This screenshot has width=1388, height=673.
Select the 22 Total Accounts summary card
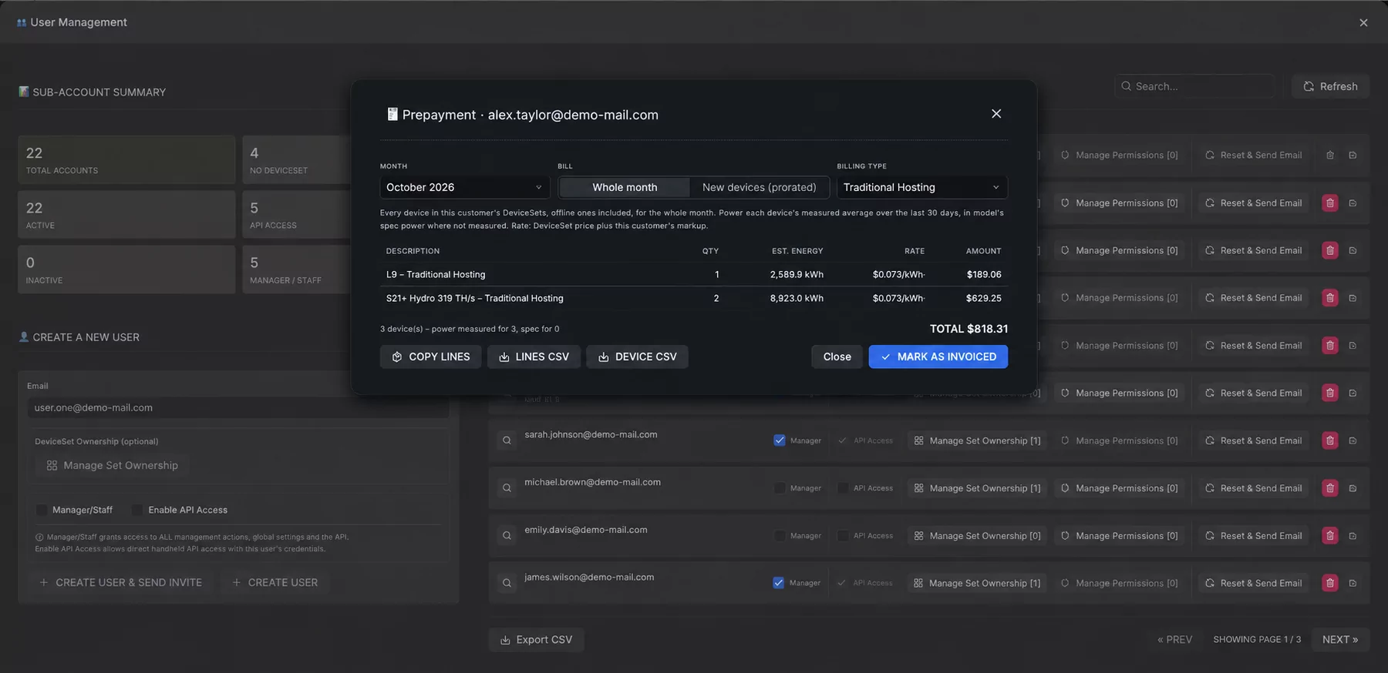pos(126,160)
